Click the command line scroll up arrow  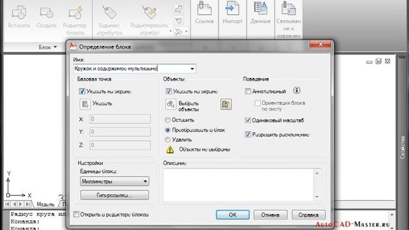tap(392, 215)
